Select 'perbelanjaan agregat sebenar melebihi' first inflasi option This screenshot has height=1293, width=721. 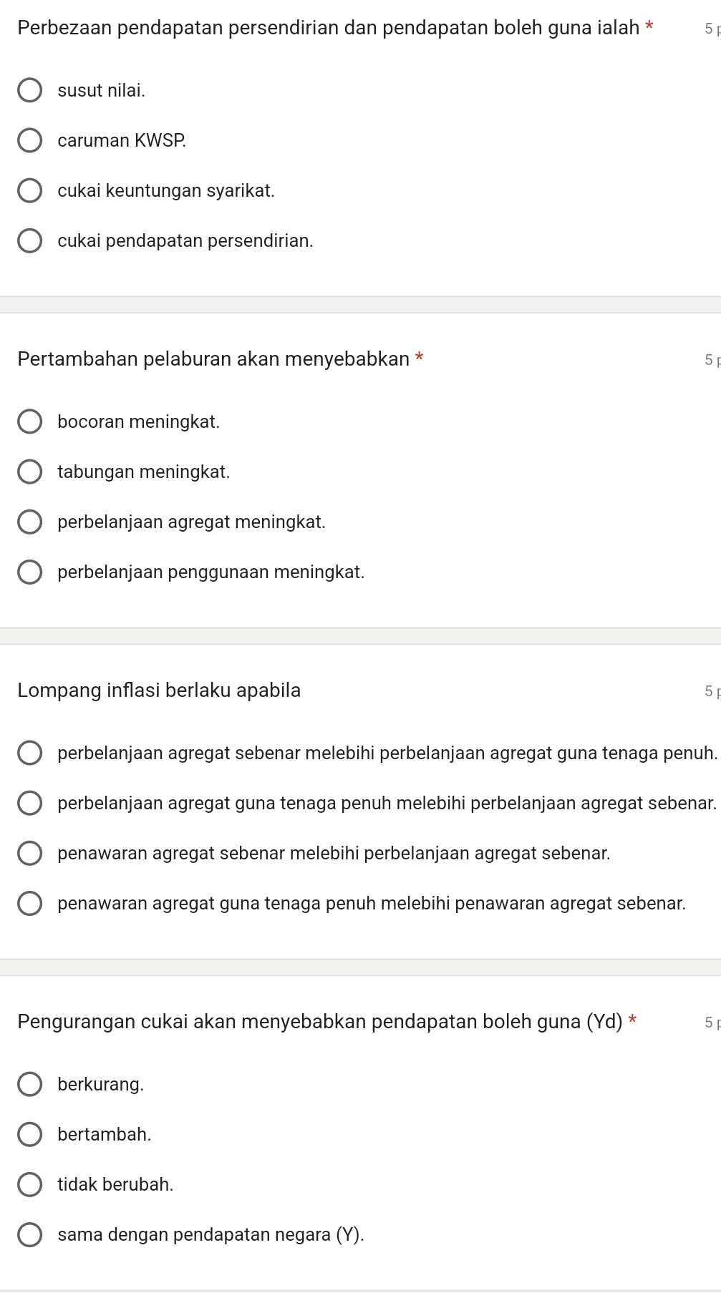[29, 753]
